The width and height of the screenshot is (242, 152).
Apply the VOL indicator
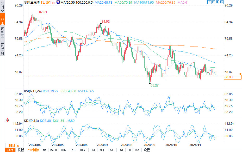pyautogui.click(x=74, y=150)
